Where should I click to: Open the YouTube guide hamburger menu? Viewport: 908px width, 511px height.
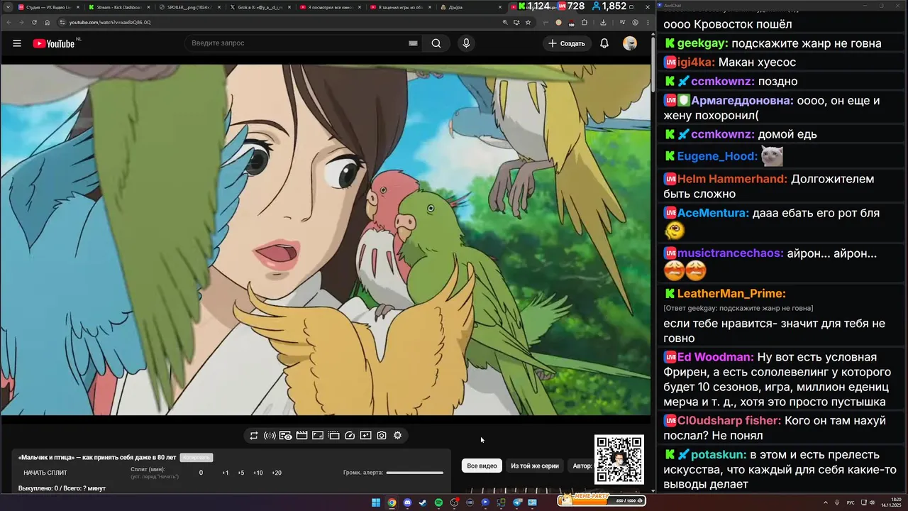pos(17,43)
